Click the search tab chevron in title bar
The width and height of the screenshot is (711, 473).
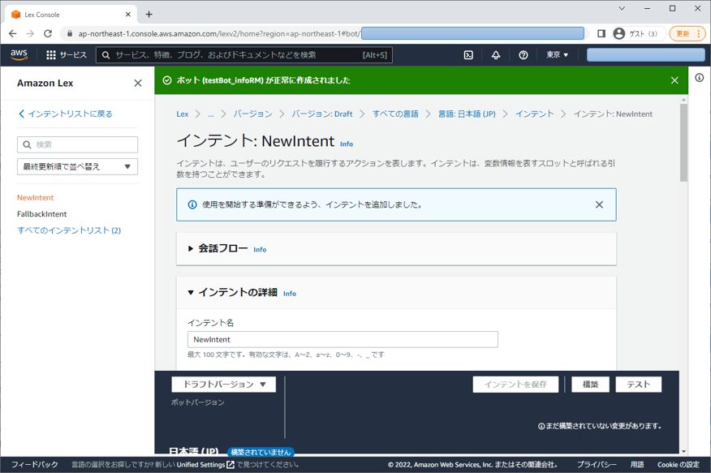[x=622, y=8]
